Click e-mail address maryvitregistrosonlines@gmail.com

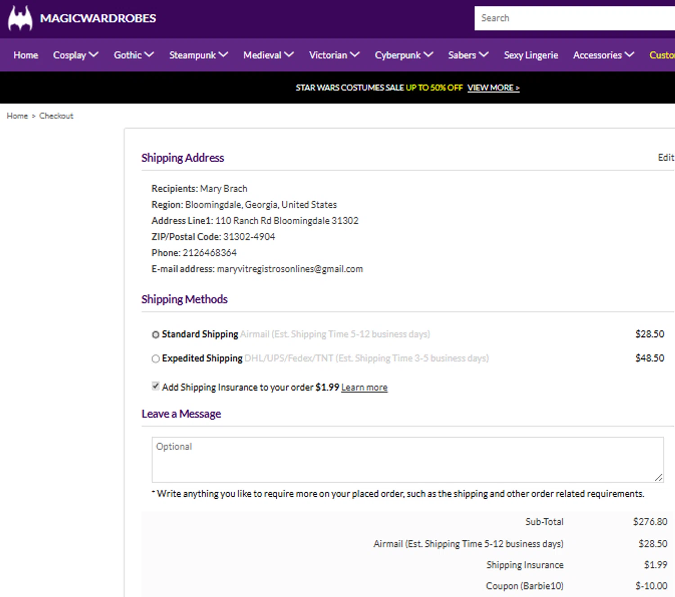pos(290,269)
